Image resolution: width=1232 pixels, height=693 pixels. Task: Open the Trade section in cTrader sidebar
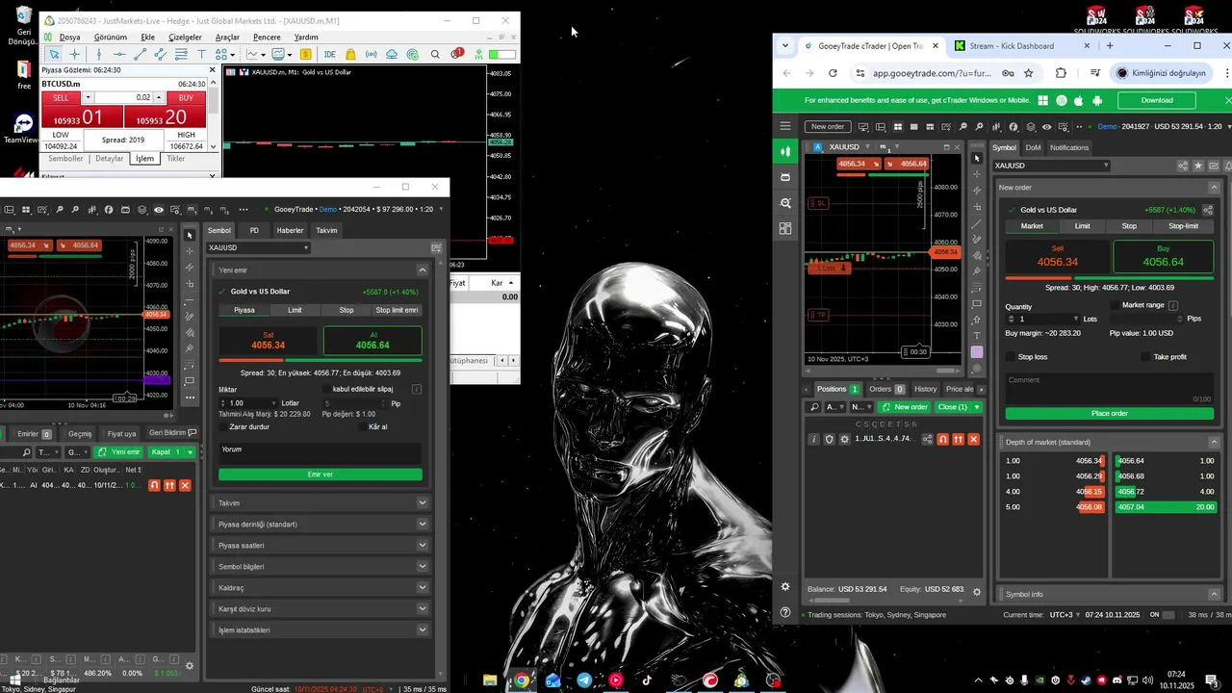[x=785, y=151]
